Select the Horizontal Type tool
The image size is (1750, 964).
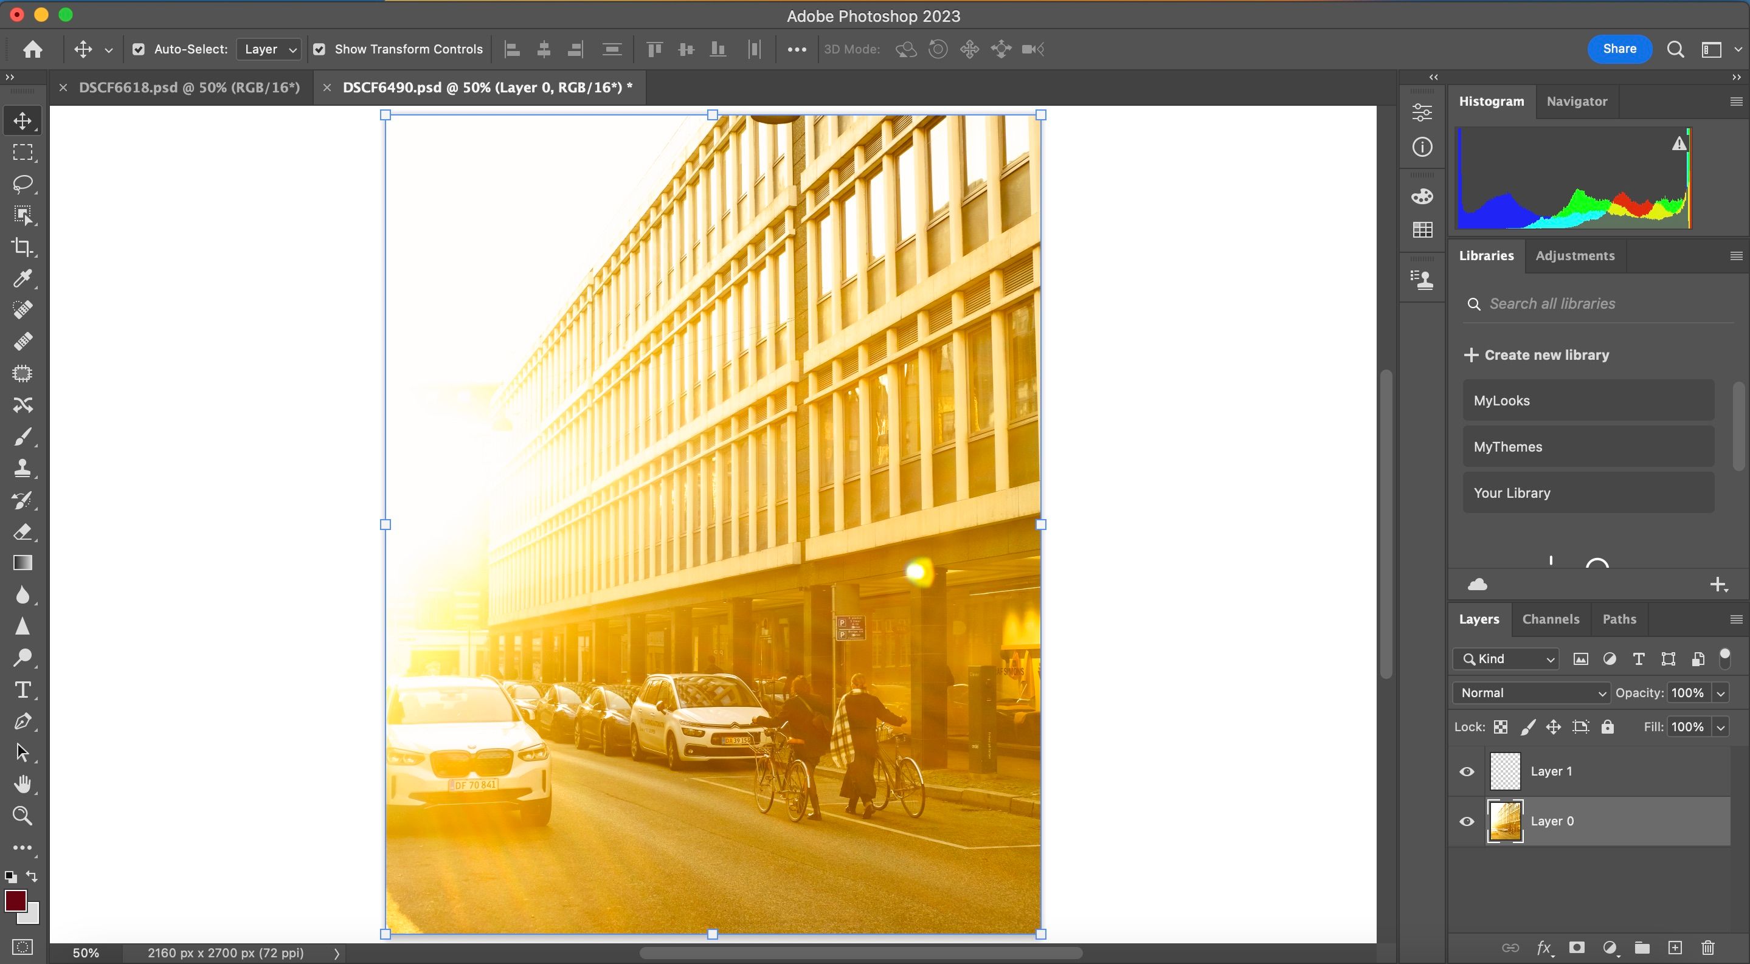[22, 690]
